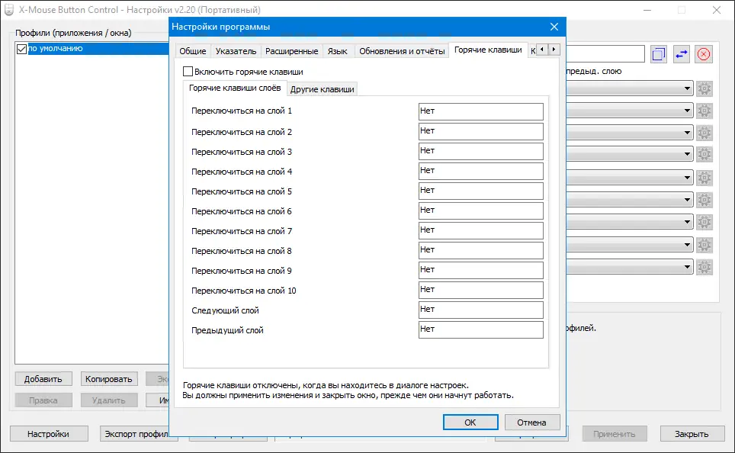
Task: Click hotkey field for Следующий слой
Action: [481, 310]
